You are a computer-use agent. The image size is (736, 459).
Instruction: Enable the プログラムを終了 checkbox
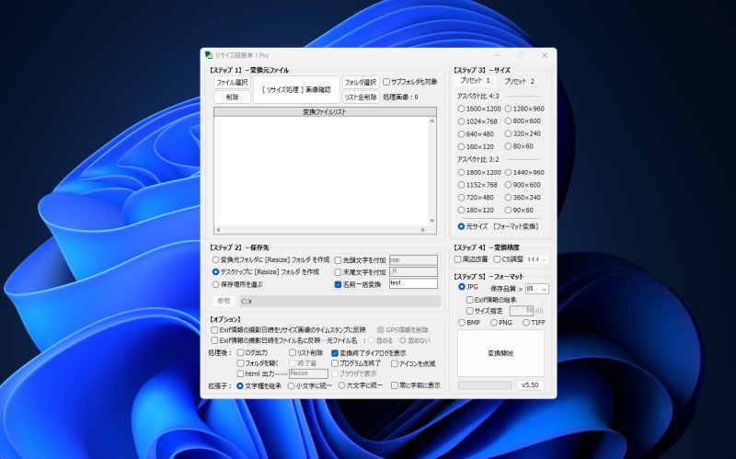click(356, 363)
